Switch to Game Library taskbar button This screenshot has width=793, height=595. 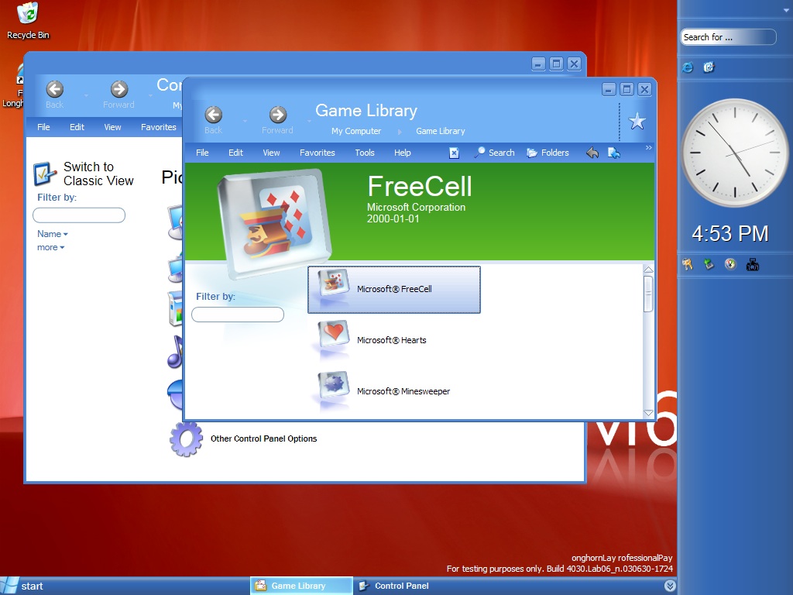301,586
